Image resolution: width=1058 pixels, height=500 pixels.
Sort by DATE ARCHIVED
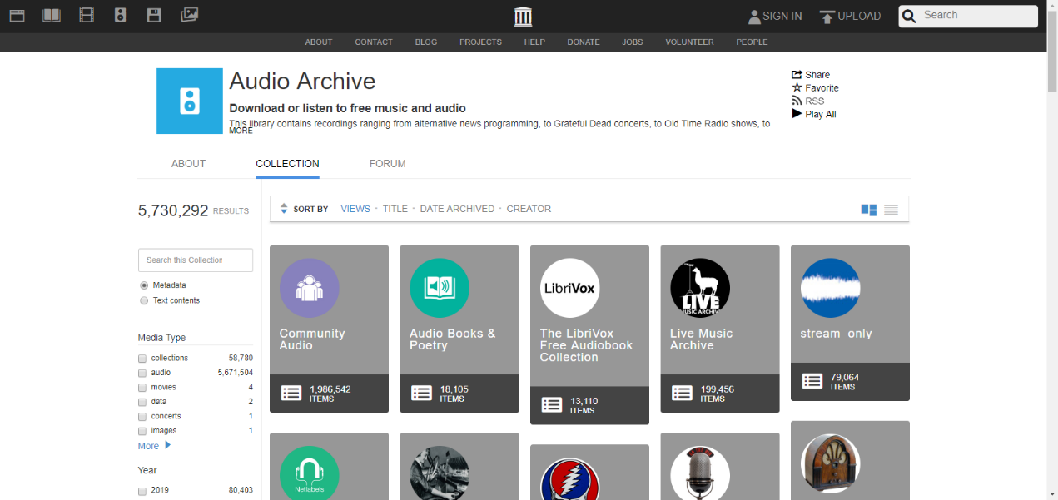[x=457, y=209]
